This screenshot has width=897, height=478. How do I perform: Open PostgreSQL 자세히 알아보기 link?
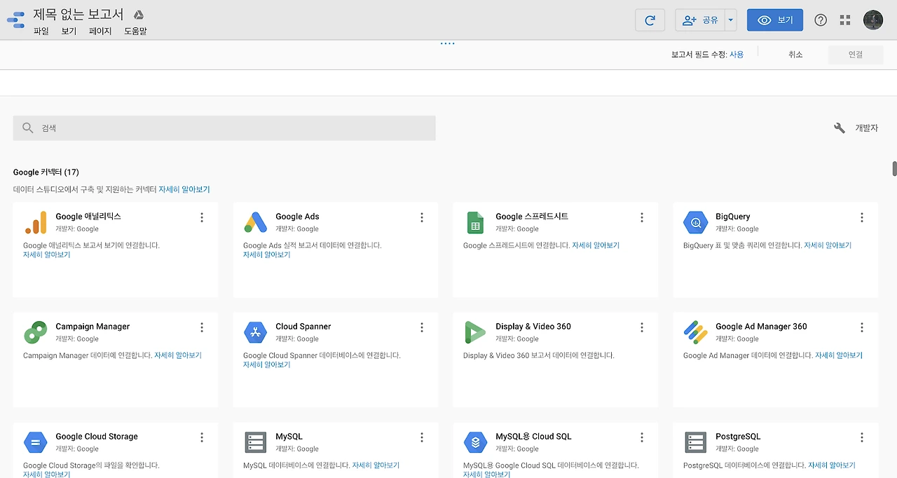point(832,466)
